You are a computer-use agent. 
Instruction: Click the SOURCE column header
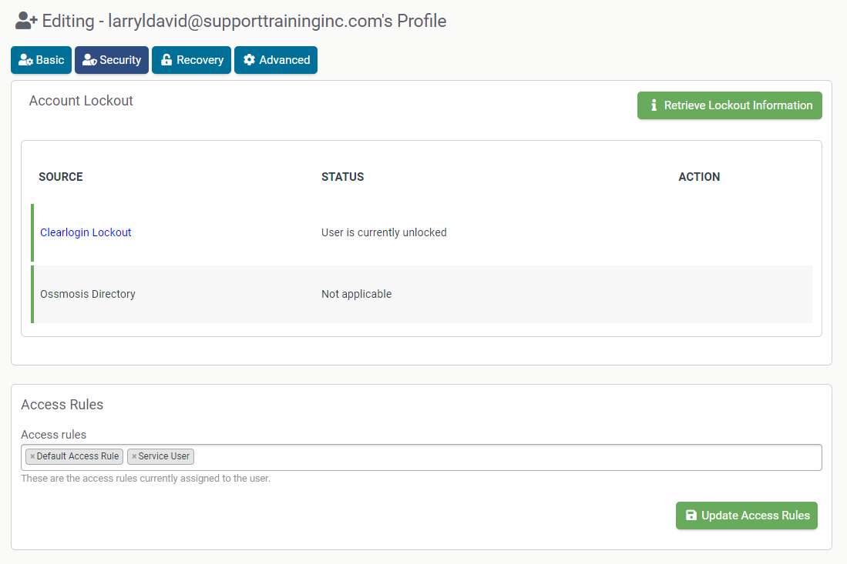pyautogui.click(x=61, y=177)
